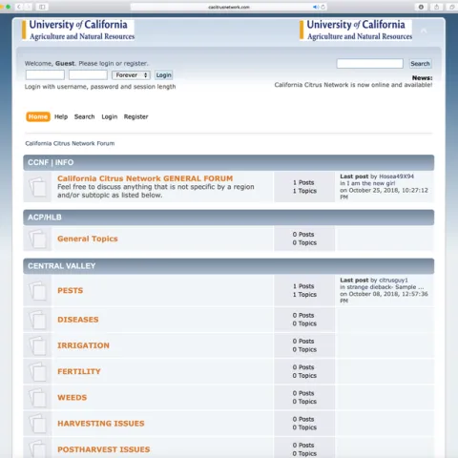Click the Search button at top right
The height and width of the screenshot is (458, 458).
420,64
